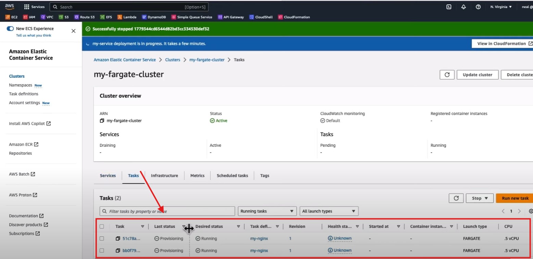The image size is (533, 259).
Task: Copy the my-fargate-cluster ARN
Action: tap(102, 121)
